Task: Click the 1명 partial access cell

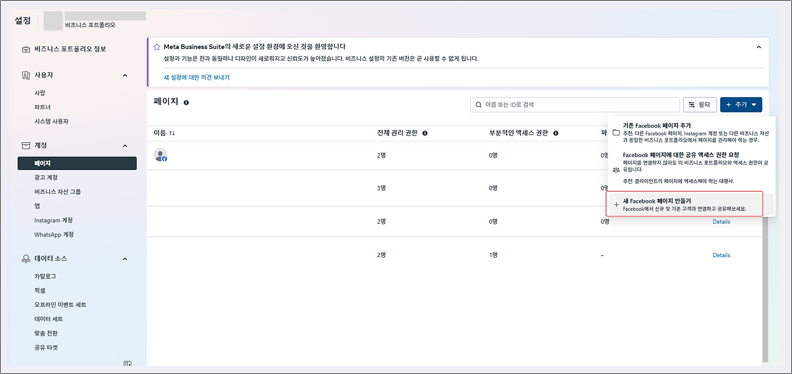Action: point(493,255)
